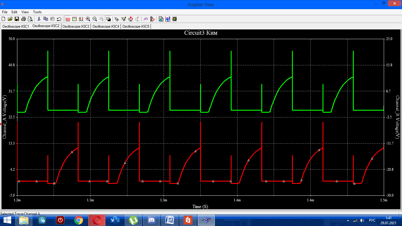This screenshot has width=402, height=226.
Task: Toggle black and white background icon
Action: point(108,19)
